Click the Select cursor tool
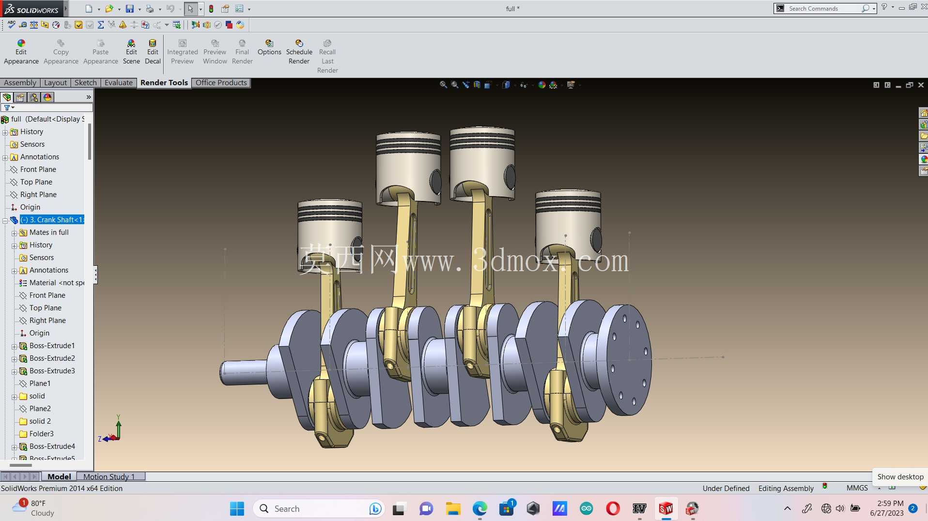 click(x=190, y=9)
